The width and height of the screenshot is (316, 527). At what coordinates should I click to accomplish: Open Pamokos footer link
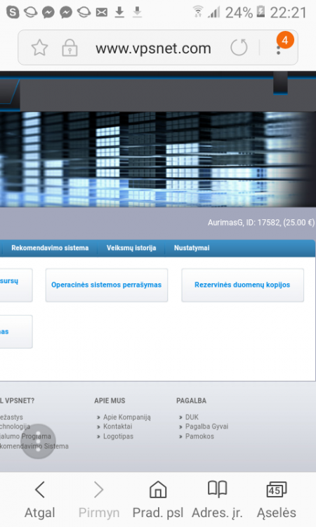pos(199,436)
